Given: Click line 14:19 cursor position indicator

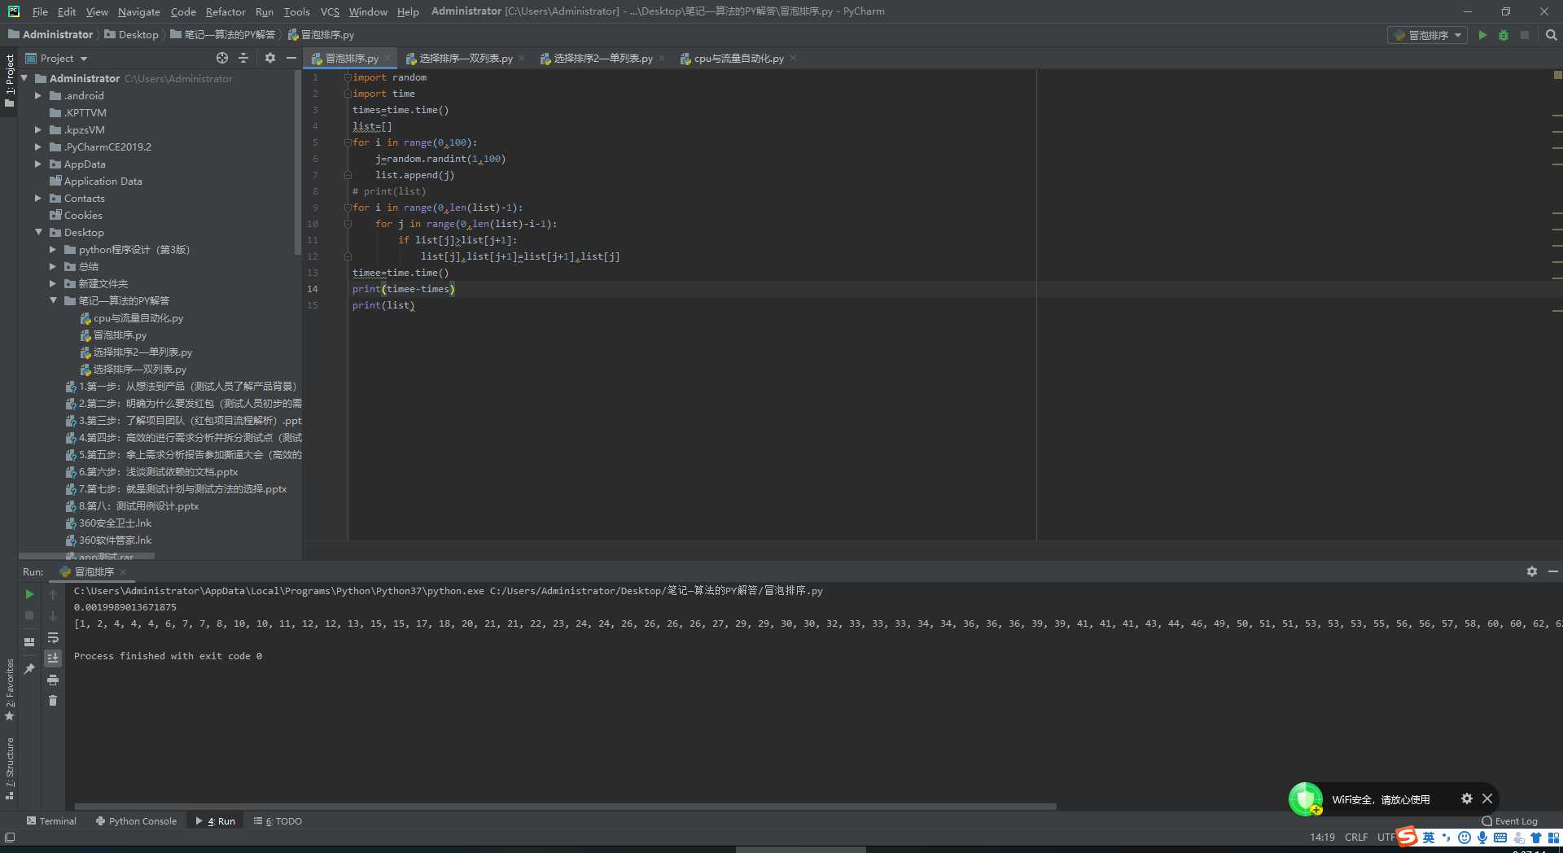Looking at the screenshot, I should (1322, 837).
